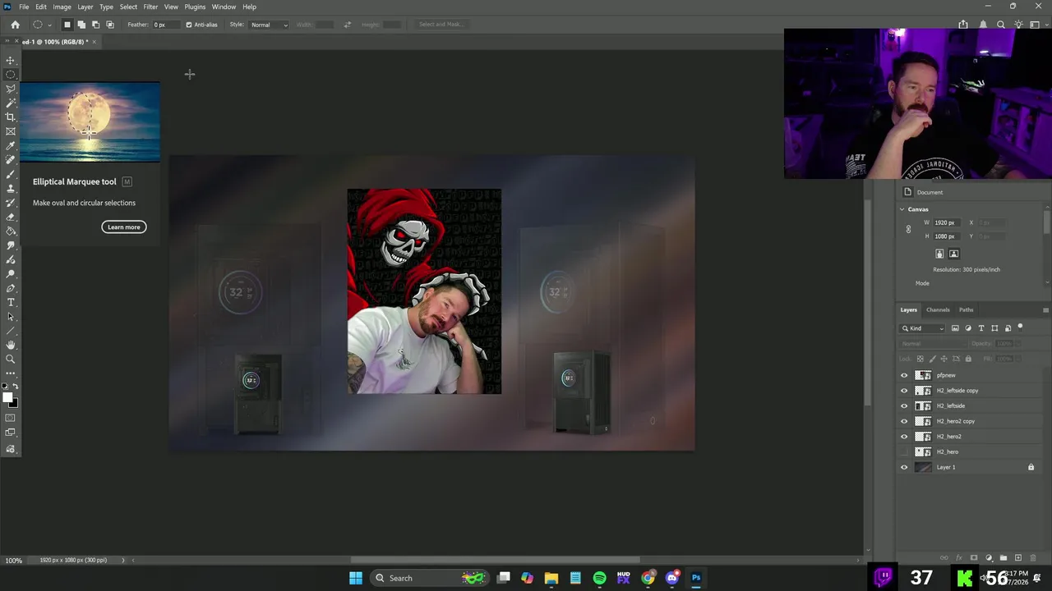Click the foreground color swatch
This screenshot has height=591, width=1052.
coord(7,397)
